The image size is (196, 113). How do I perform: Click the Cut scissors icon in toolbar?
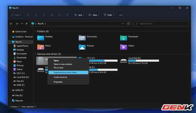pos(28,15)
